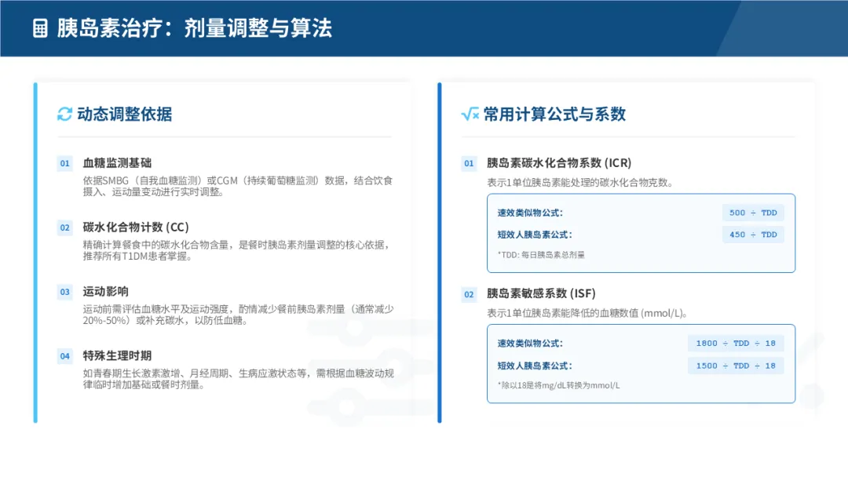
Task: Click the 01 badge next to 胰岛素碳水化合物系数 (ICR)
Action: click(x=469, y=163)
